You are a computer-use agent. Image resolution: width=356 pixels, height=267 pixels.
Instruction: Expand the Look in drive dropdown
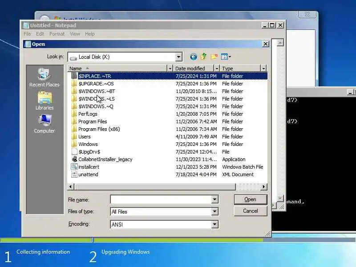tap(179, 57)
